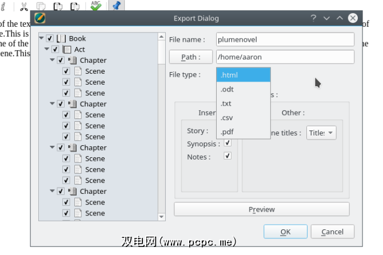The width and height of the screenshot is (383, 255).
Task: Choose .txt from the file type list
Action: pos(244,103)
